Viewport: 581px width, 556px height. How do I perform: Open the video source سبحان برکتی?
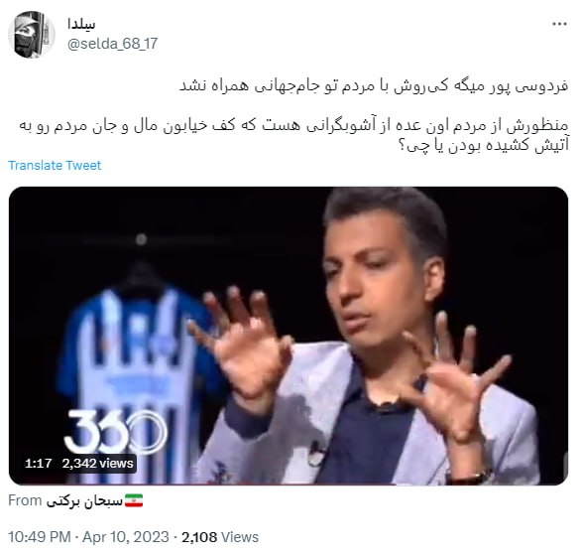[x=84, y=501]
